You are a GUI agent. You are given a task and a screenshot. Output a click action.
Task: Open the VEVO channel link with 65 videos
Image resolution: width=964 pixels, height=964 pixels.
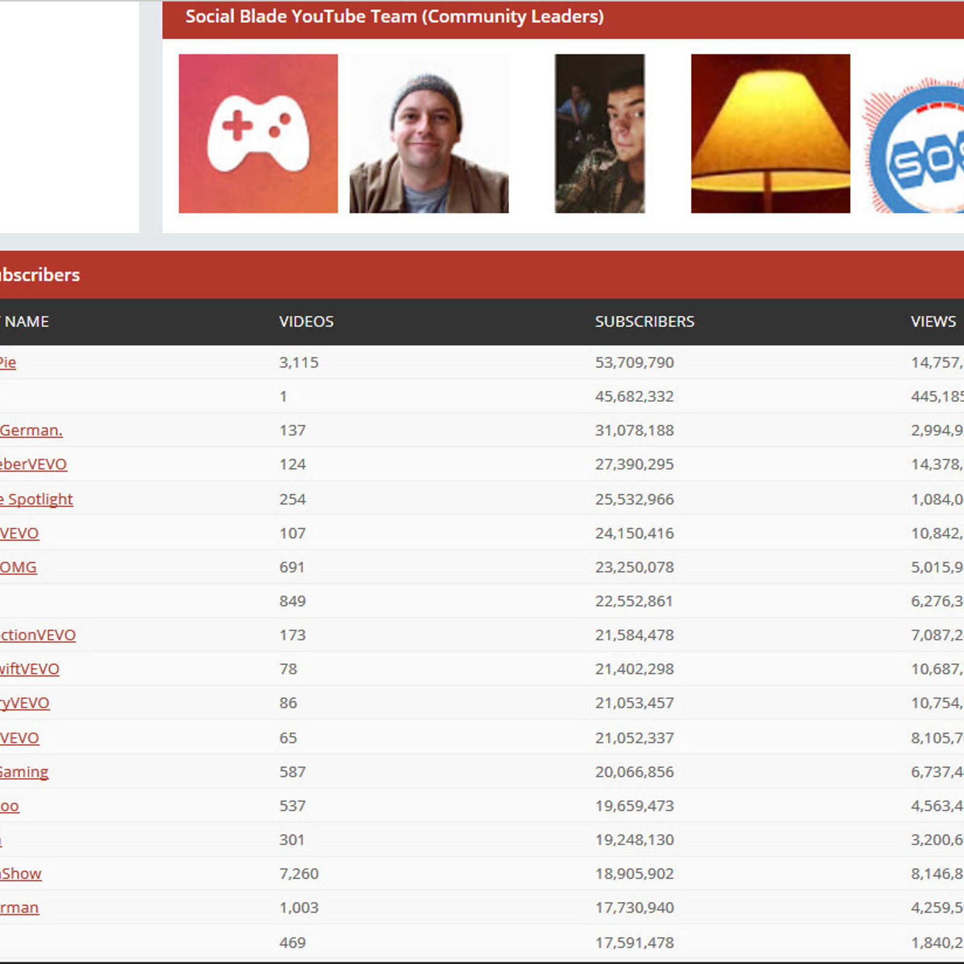point(19,737)
